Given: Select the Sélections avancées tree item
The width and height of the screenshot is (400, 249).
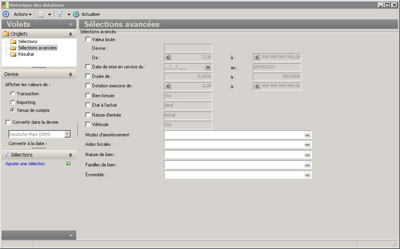Looking at the screenshot, I should coord(37,48).
